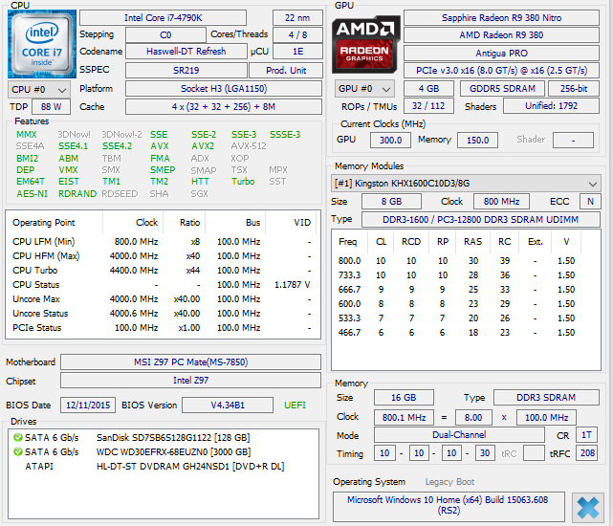Click green check beside SanDisk drive

click(18, 437)
